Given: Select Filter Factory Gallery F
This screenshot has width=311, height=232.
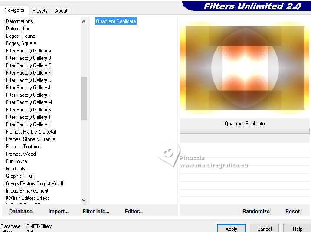Looking at the screenshot, I should click(28, 73).
